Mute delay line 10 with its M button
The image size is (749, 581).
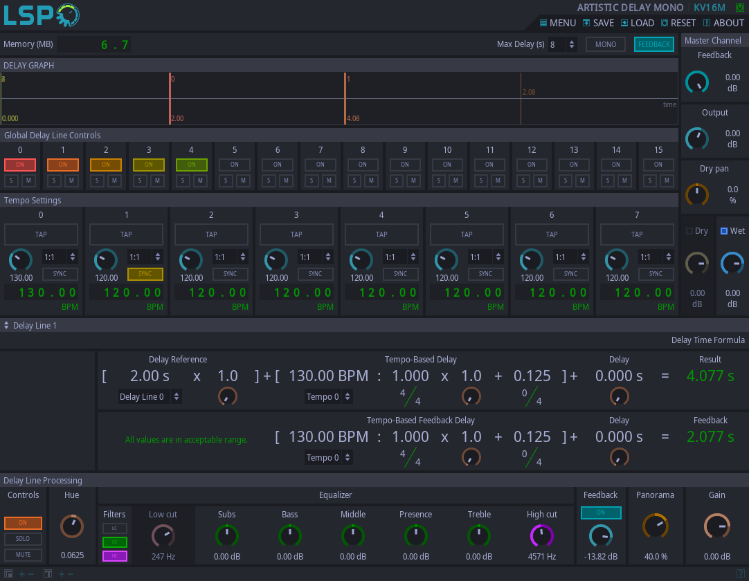pyautogui.click(x=455, y=181)
